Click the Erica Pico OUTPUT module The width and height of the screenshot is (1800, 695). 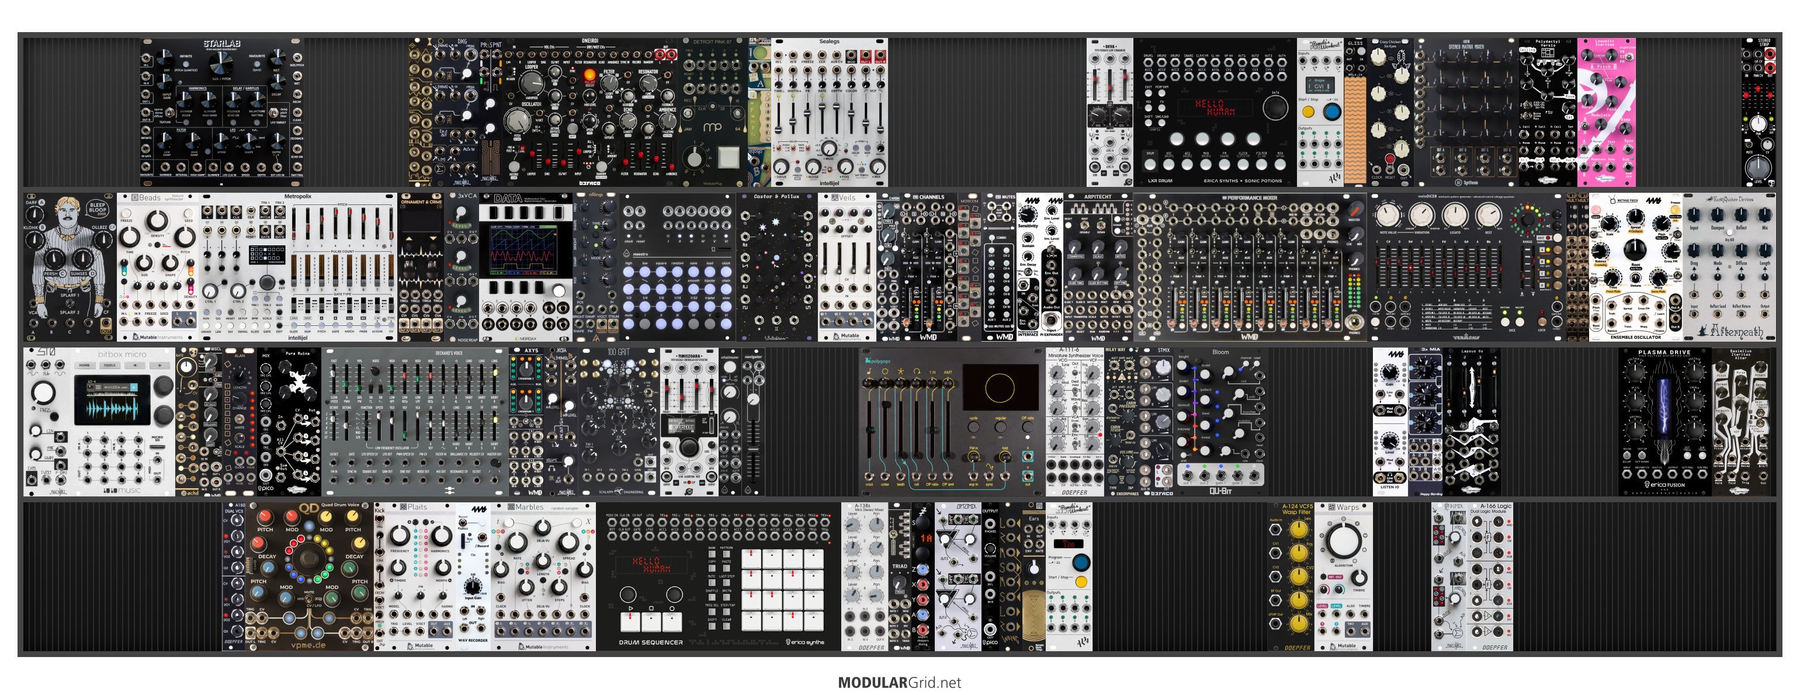pos(990,577)
